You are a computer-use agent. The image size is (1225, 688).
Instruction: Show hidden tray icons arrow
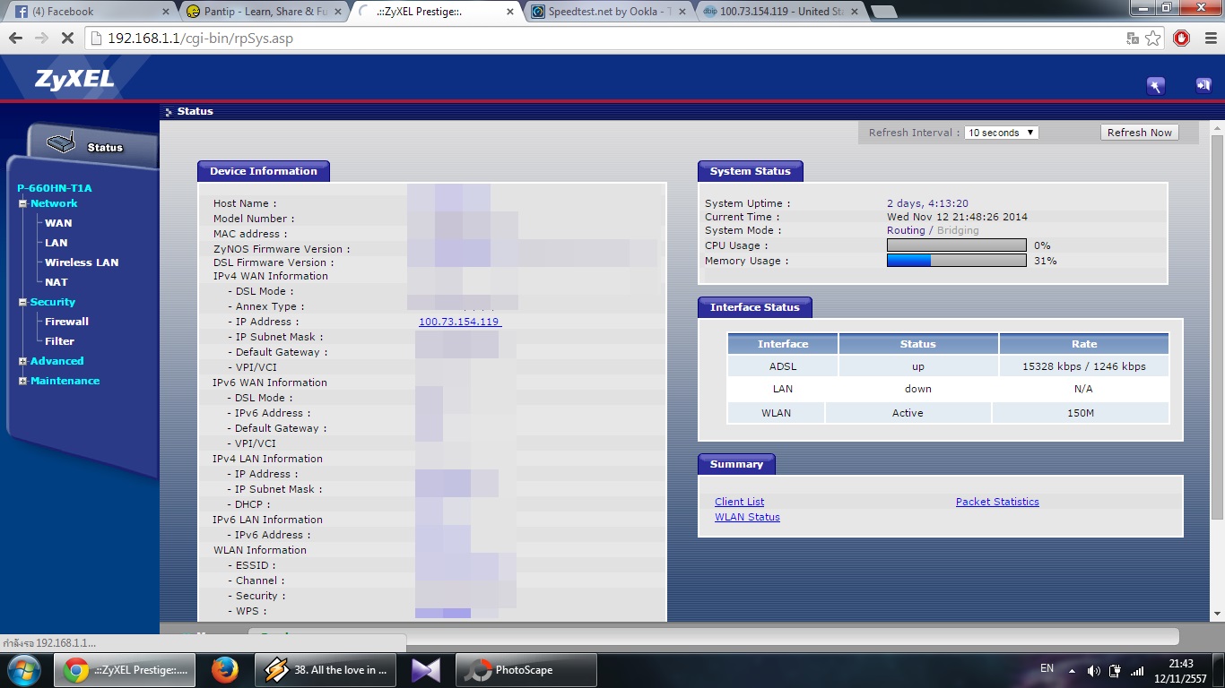(1072, 670)
